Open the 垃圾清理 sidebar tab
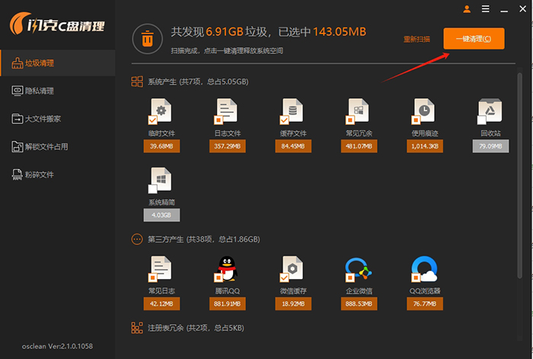The width and height of the screenshot is (533, 359). (58, 63)
